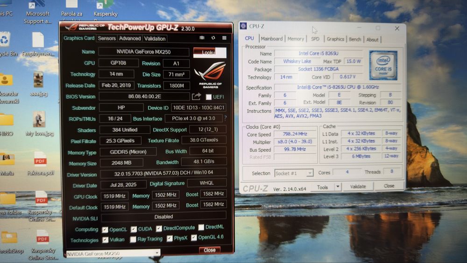Toggle the PhysX checkbox
The height and width of the screenshot is (263, 467).
[170, 238]
